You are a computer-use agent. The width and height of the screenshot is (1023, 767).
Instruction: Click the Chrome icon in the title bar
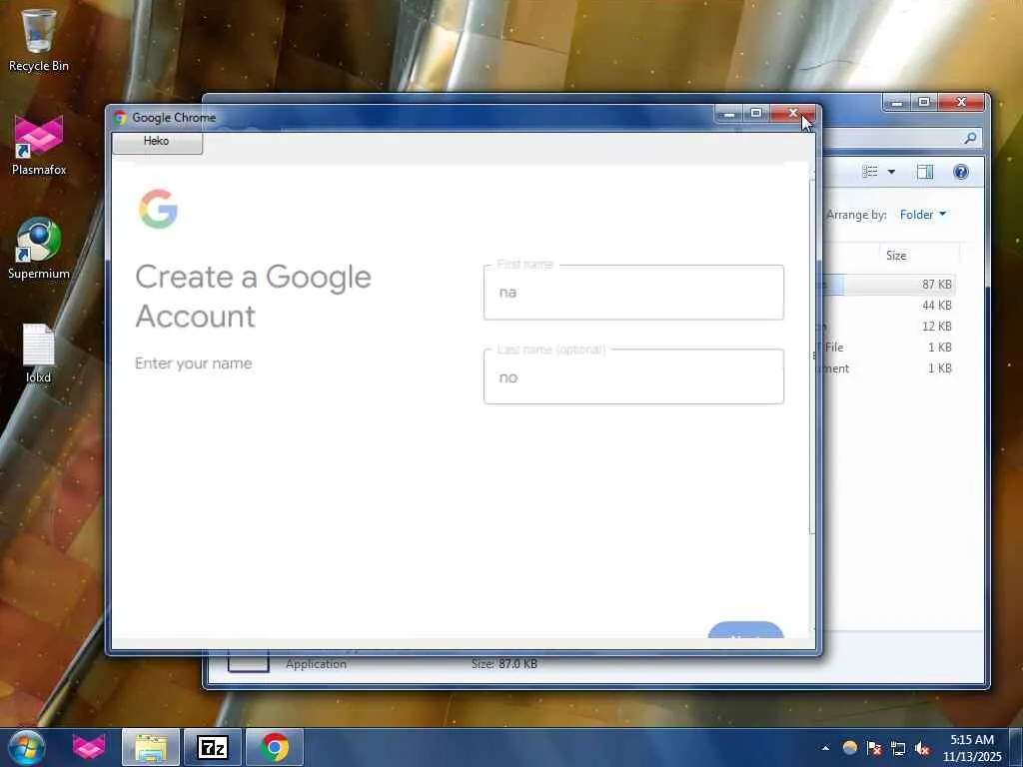click(x=120, y=118)
